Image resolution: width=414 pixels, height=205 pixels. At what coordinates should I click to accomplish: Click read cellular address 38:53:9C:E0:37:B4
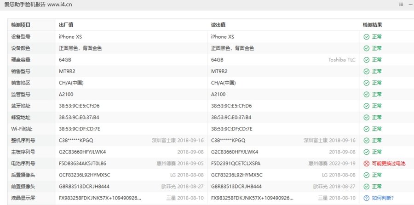click(231, 117)
